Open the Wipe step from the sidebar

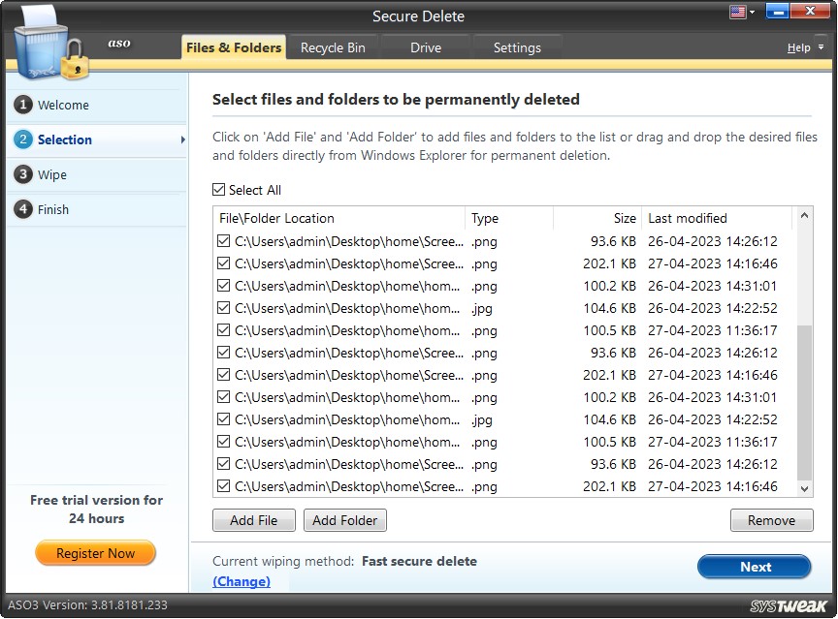click(x=53, y=174)
